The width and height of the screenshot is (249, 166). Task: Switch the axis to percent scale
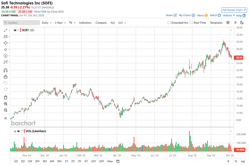point(236,161)
